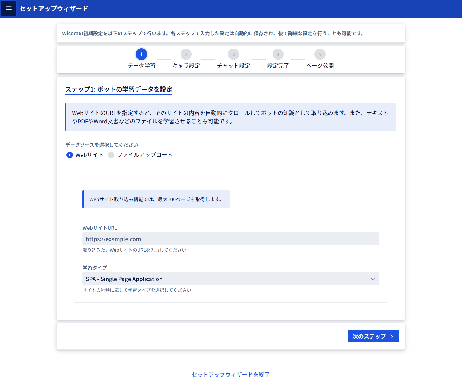Select the ファイルアップロード radio button
Viewport: 462px width, 383px height.
[x=111, y=155]
